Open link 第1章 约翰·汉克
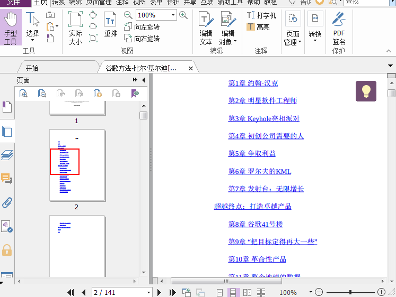The width and height of the screenshot is (396, 297). [253, 83]
